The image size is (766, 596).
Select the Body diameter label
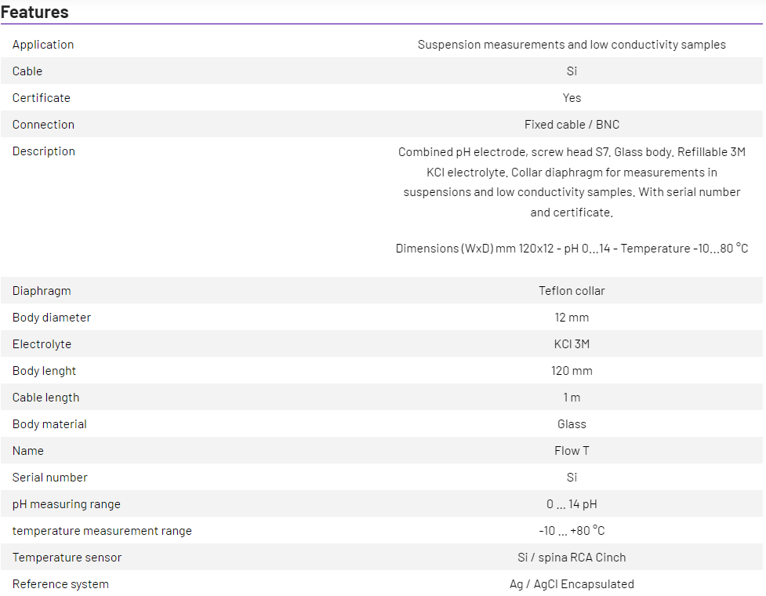(x=52, y=318)
